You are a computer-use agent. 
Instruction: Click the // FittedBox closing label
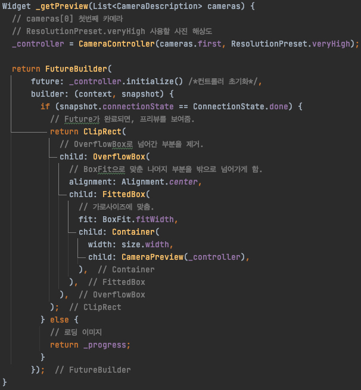pyautogui.click(x=117, y=282)
